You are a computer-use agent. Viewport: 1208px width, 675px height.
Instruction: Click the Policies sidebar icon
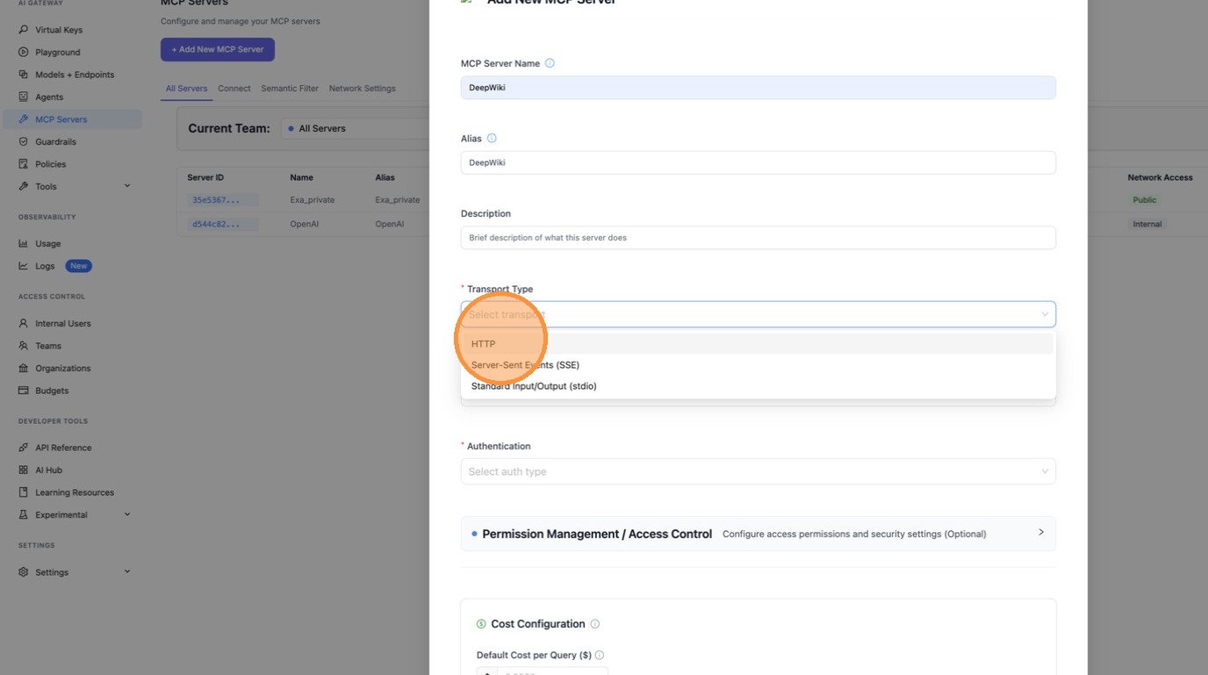(24, 164)
